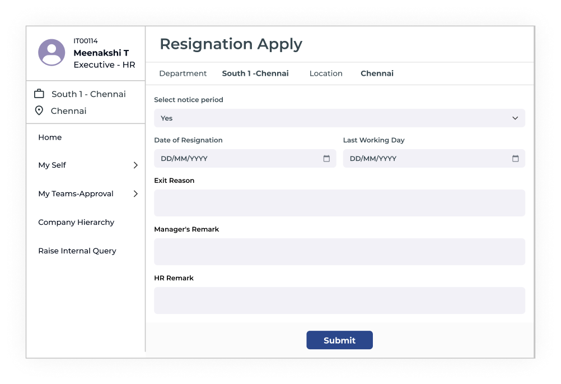
Task: Expand the My Self submenu arrow
Action: (135, 165)
